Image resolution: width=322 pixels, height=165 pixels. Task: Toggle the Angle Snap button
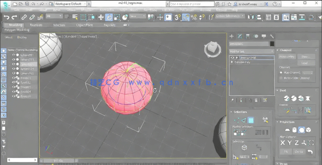click(185, 17)
